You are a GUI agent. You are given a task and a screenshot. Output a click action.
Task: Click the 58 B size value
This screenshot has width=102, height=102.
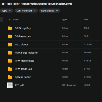(x=86, y=36)
